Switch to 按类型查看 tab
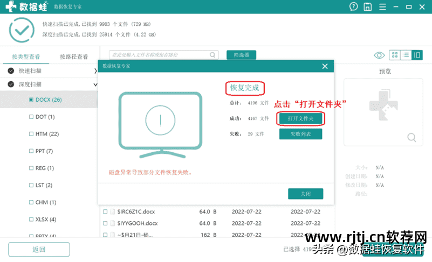Image resolution: width=432 pixels, height=262 pixels. coord(26,56)
